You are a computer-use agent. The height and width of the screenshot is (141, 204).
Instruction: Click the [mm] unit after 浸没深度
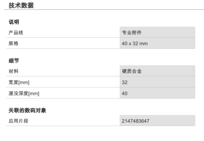tap(34, 94)
